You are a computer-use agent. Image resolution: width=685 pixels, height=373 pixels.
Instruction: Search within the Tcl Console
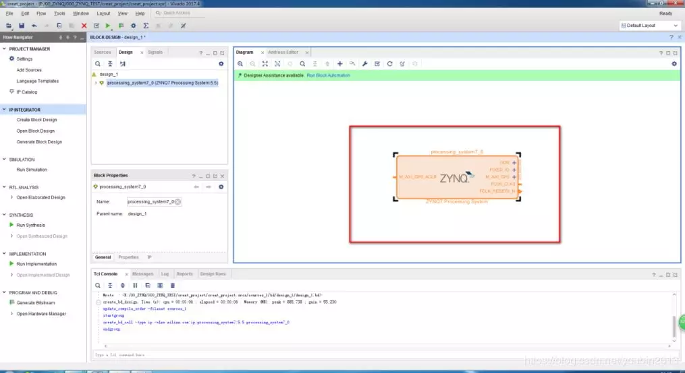coord(98,285)
